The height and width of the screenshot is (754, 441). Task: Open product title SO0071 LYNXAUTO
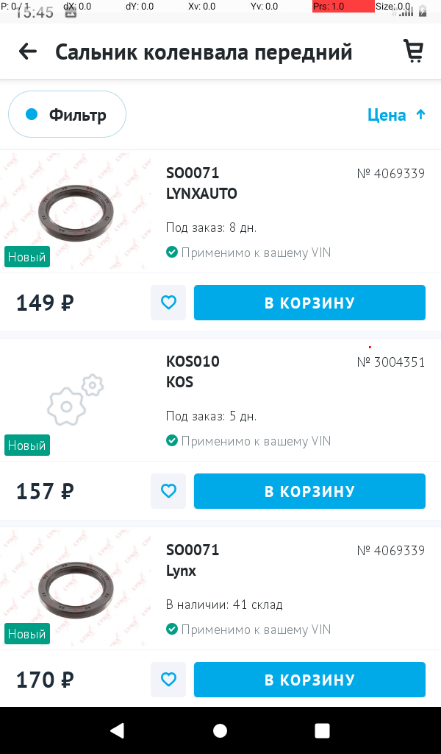point(201,183)
